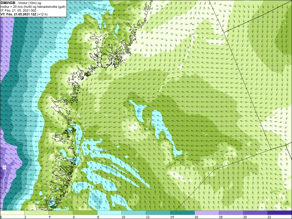Screen dimensions: 292x219
Task: Click the scale label '10'
Action: pyautogui.click(x=123, y=217)
